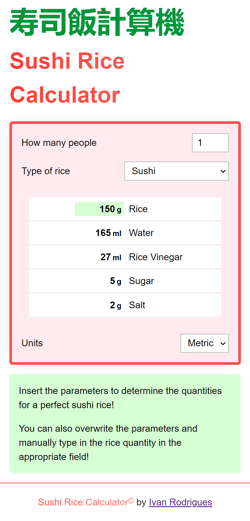This screenshot has width=250, height=521.
Task: Click the chevron arrow on Sushi select
Action: (x=223, y=171)
